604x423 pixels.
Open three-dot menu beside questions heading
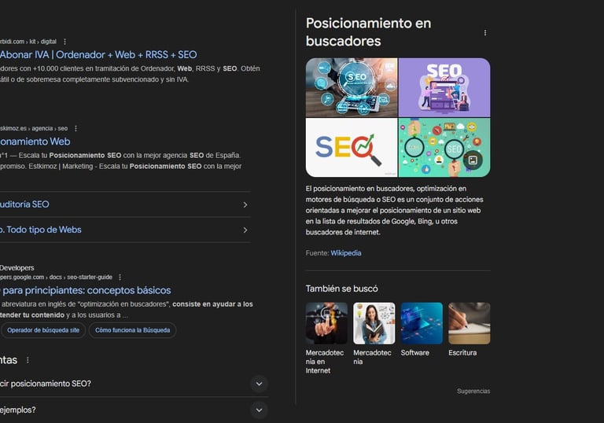tap(28, 360)
